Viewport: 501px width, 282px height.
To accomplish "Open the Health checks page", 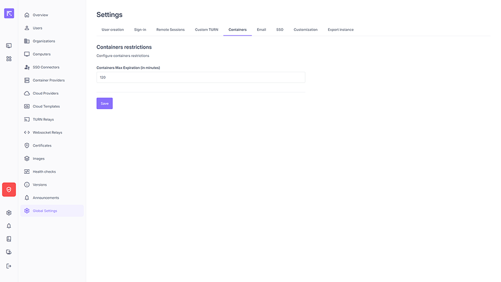I will [44, 171].
